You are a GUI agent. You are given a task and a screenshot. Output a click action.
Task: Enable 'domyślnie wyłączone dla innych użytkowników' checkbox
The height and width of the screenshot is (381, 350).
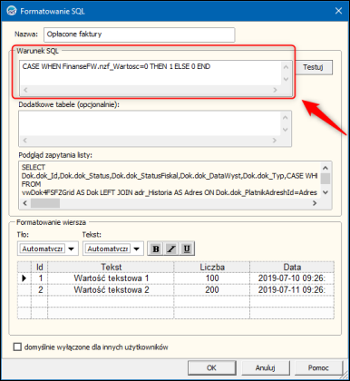(x=17, y=347)
